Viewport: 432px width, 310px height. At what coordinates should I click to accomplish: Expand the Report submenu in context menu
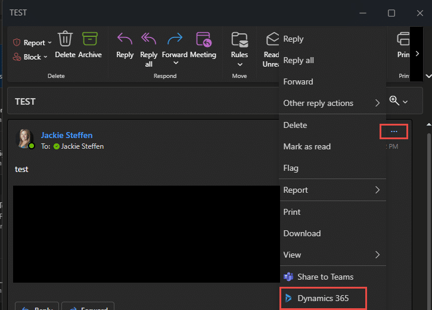coord(332,190)
